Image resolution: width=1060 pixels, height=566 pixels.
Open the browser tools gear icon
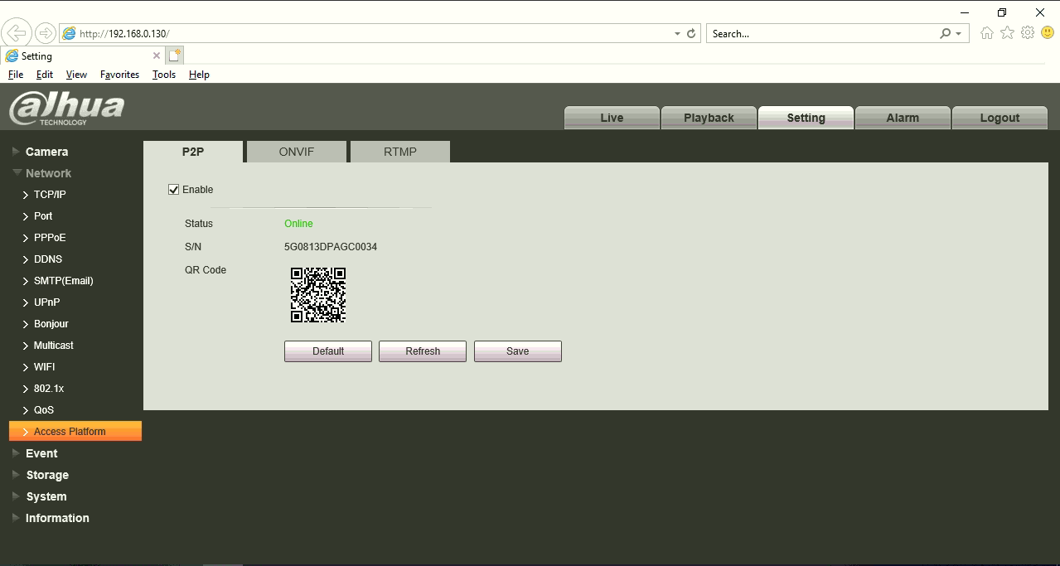pyautogui.click(x=1028, y=33)
